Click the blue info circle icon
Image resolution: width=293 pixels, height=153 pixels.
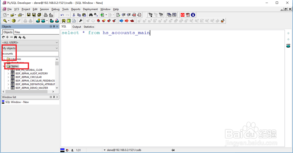click(x=193, y=15)
